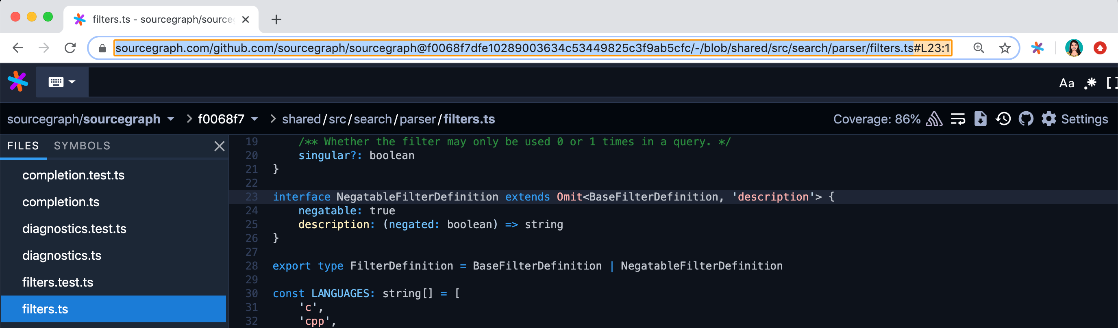The image size is (1118, 328).
Task: Click NegatableFilterDefinition on line 23
Action: 417,197
